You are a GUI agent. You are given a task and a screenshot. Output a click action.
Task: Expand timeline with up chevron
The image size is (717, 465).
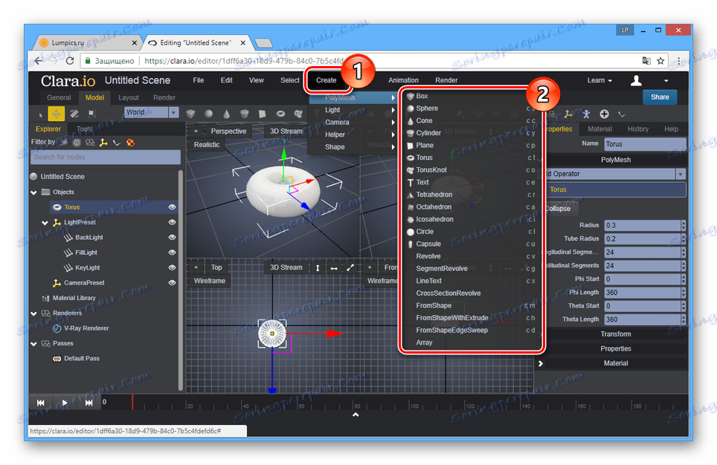click(356, 414)
